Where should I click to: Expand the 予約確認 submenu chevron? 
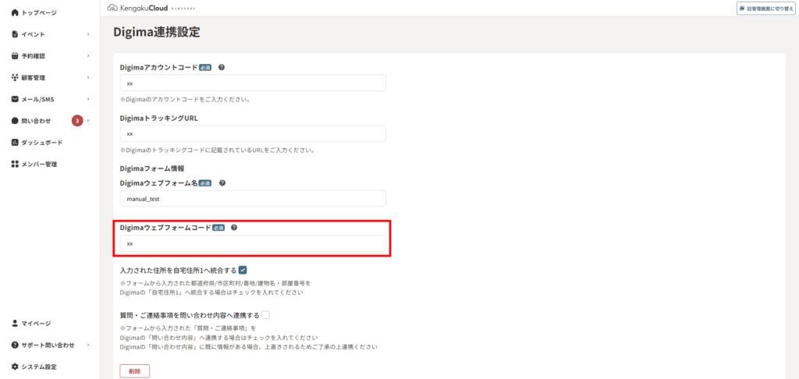coord(88,55)
